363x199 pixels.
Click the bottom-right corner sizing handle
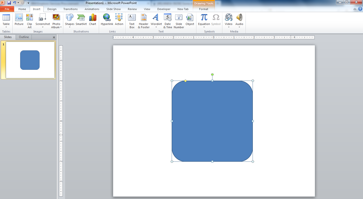pos(253,161)
